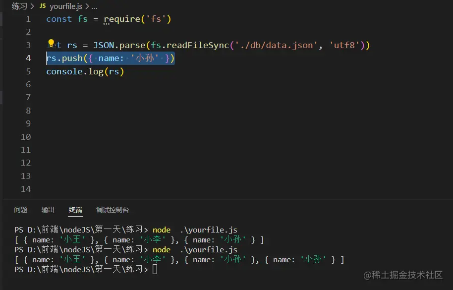Click 'readFileSync' in line 3
Screen dimensions: 453x290
[198, 45]
